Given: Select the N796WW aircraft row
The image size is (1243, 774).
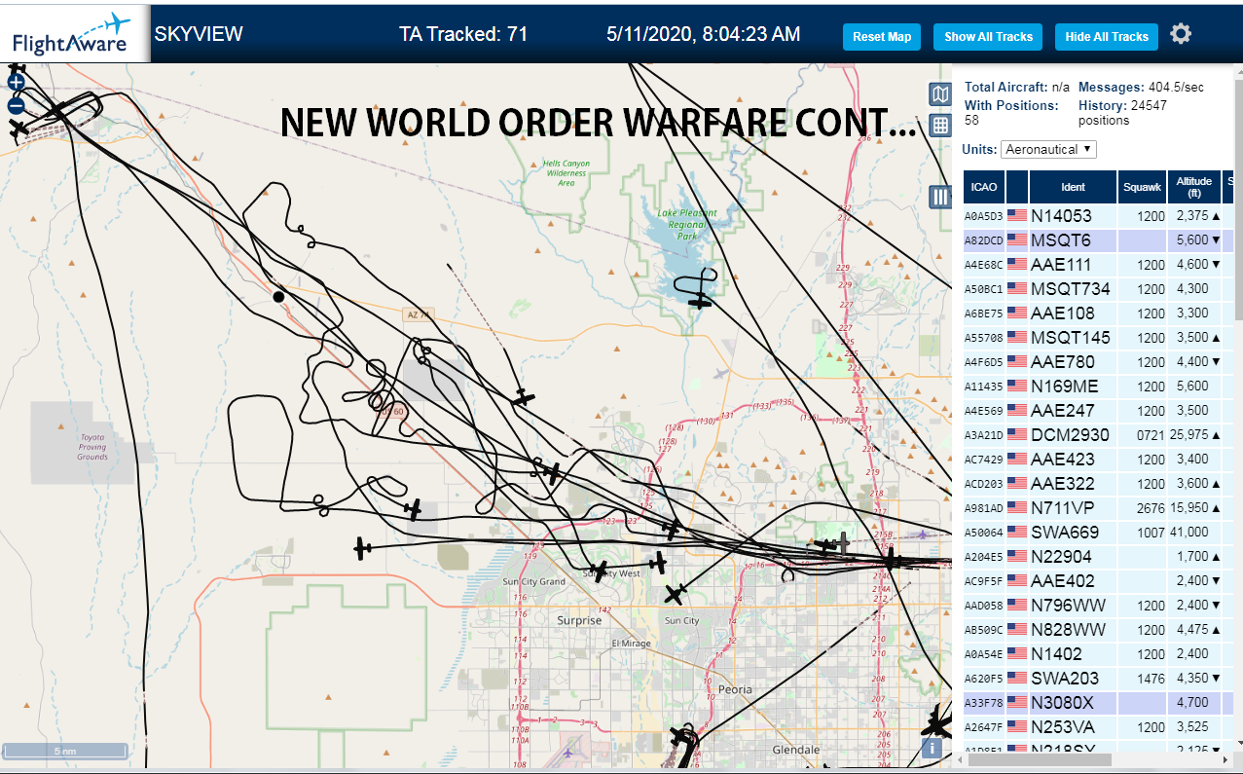Looking at the screenshot, I should (x=1098, y=606).
